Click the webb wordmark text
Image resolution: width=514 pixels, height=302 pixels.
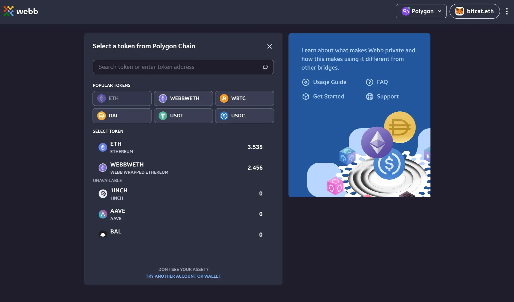click(27, 11)
